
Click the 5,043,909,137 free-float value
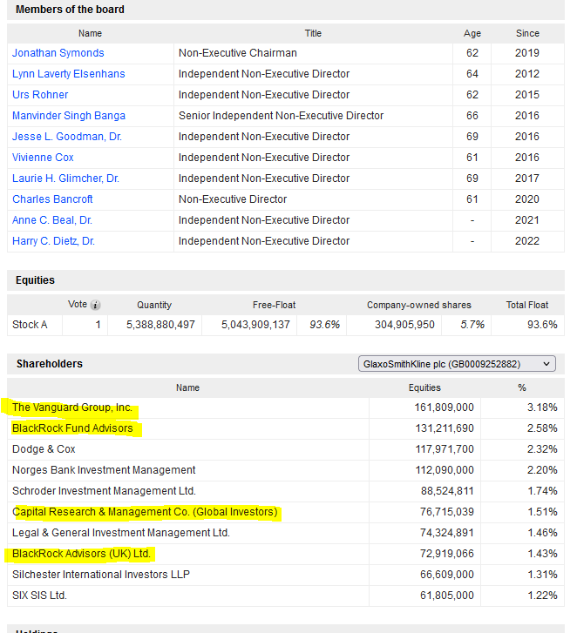pos(255,325)
